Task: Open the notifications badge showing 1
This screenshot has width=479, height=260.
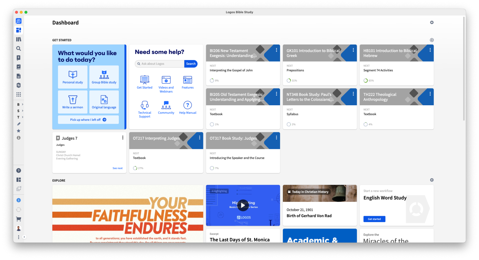Action: [x=18, y=200]
